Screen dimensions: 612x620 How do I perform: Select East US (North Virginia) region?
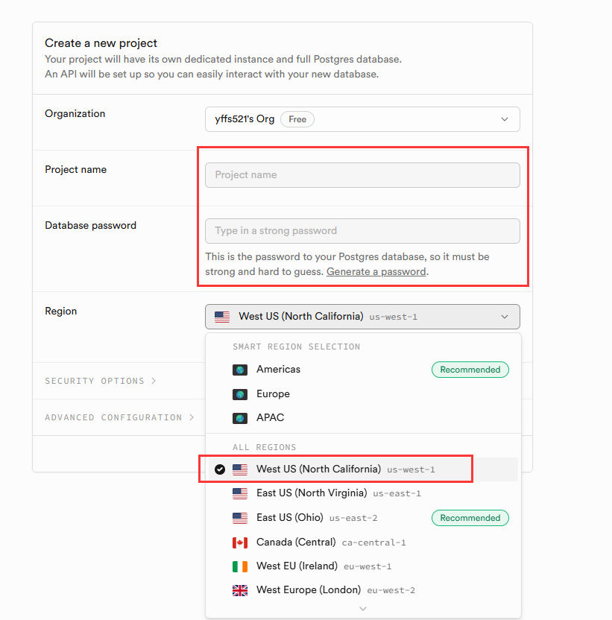tap(312, 493)
